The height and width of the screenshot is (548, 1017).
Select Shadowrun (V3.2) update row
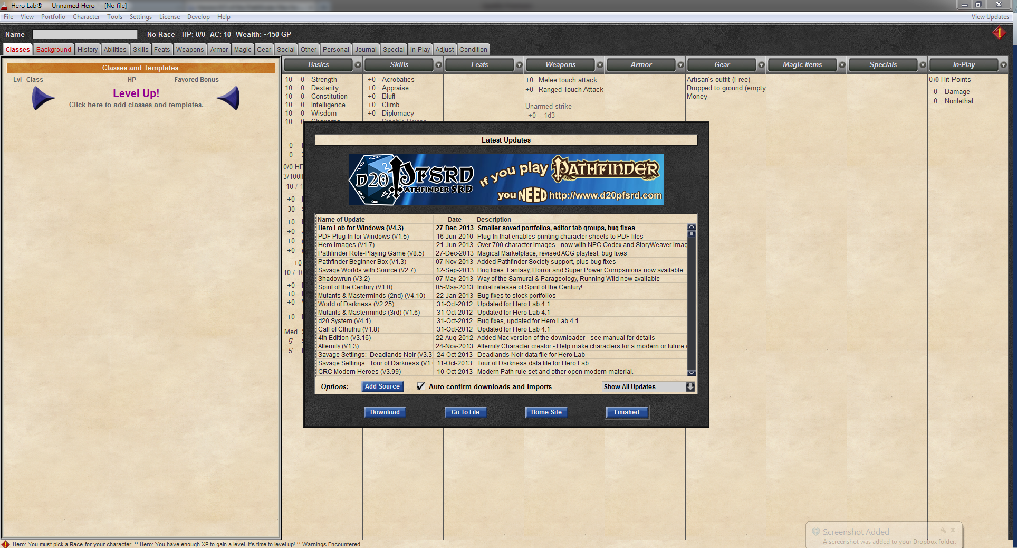502,279
